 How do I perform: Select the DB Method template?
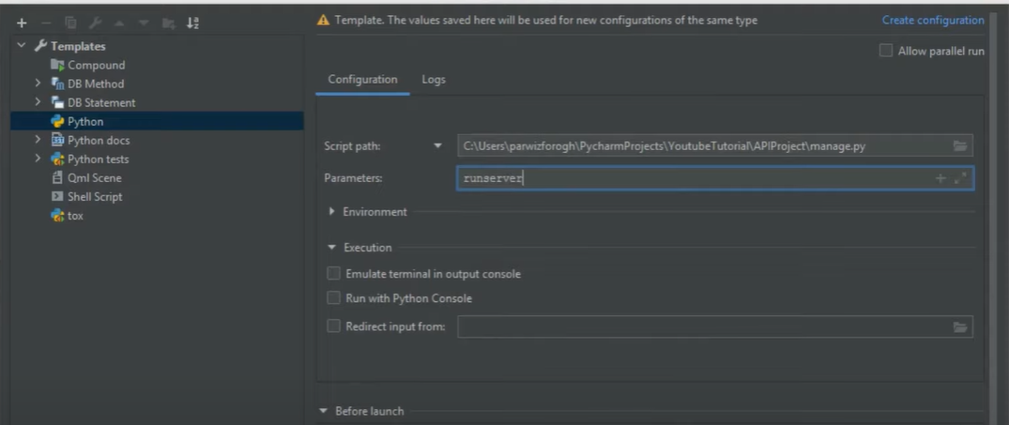click(x=96, y=83)
